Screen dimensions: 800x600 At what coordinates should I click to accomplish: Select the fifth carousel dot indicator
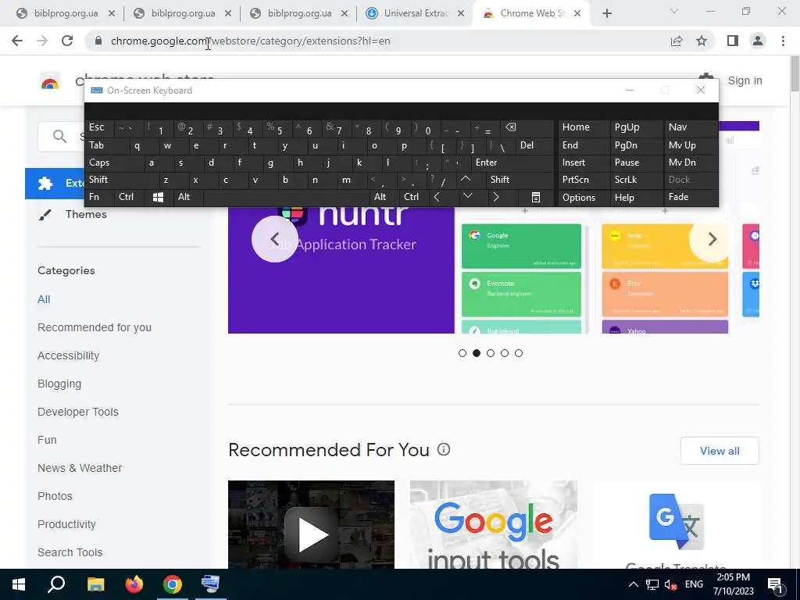tap(519, 353)
